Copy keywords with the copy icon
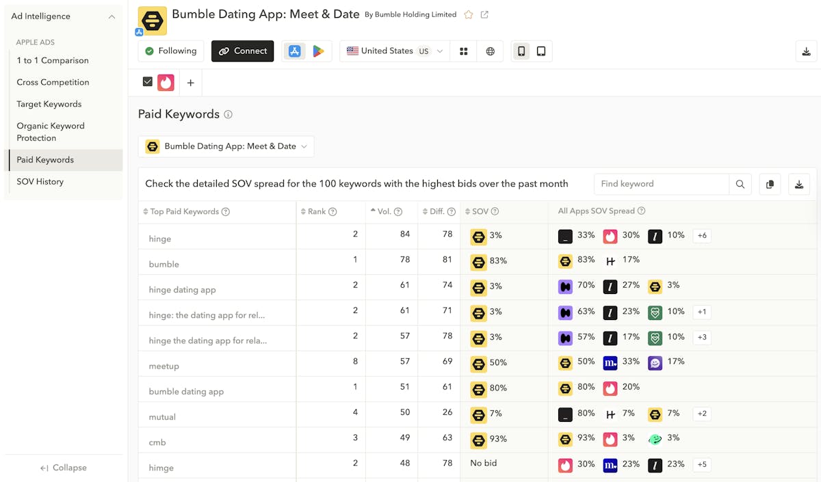The width and height of the screenshot is (821, 482). (770, 184)
